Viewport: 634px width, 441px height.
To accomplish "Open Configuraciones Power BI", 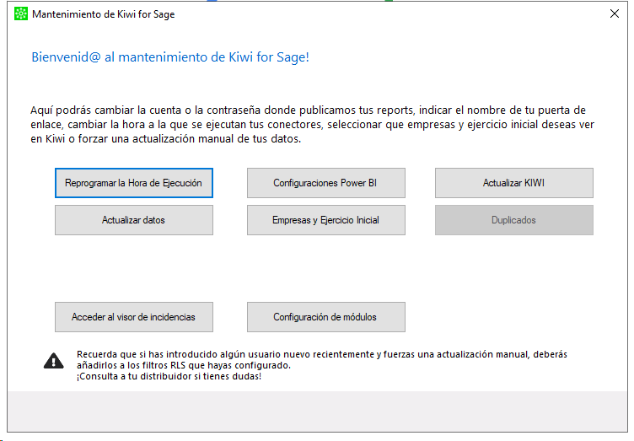I will [326, 183].
